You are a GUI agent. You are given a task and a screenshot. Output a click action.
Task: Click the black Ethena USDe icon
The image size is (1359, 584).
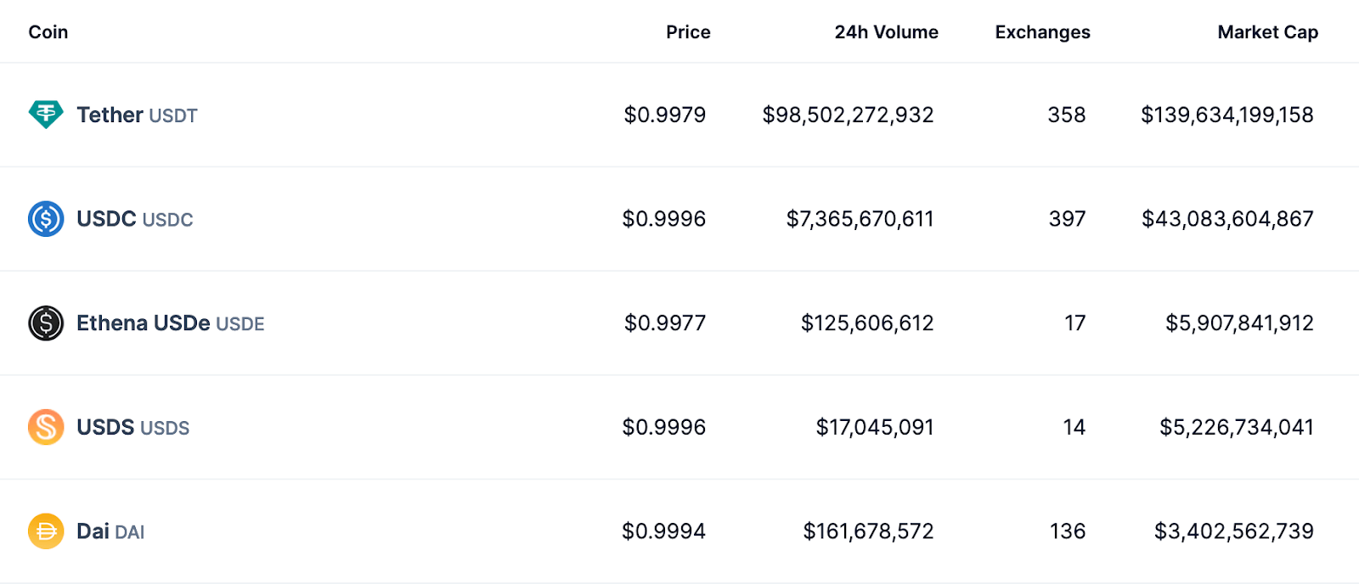coord(46,323)
